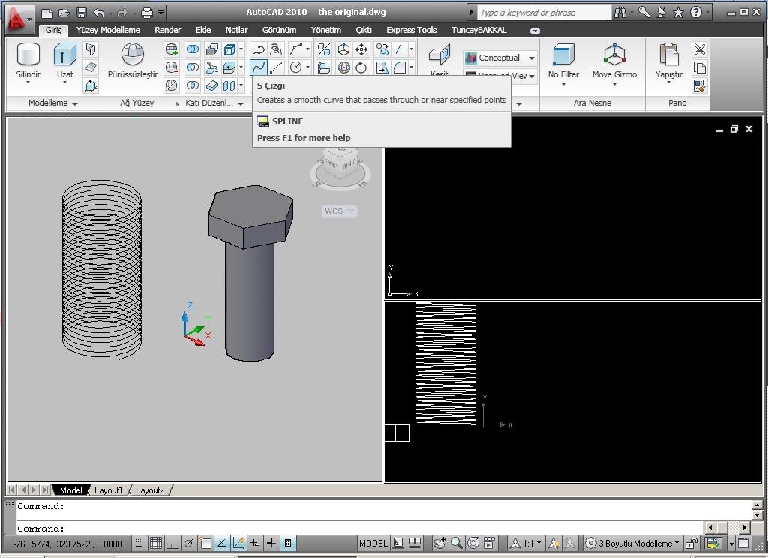
Task: Click the keyword search input field
Action: 544,13
